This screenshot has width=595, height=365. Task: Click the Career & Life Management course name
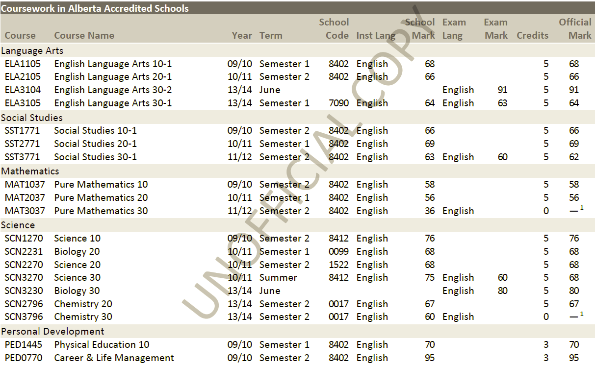pos(114,358)
